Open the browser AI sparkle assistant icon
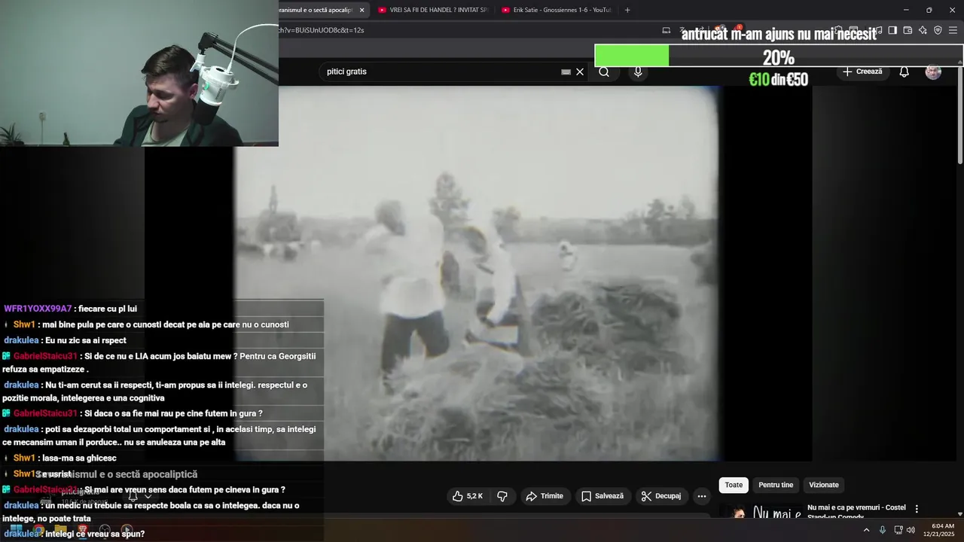This screenshot has height=542, width=964. (923, 30)
